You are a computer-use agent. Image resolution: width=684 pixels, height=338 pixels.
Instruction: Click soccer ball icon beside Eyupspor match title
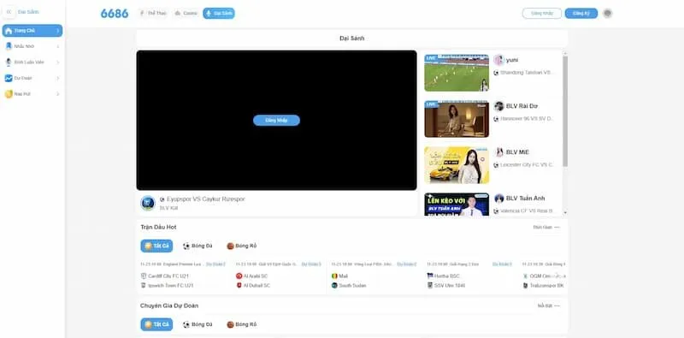(162, 199)
